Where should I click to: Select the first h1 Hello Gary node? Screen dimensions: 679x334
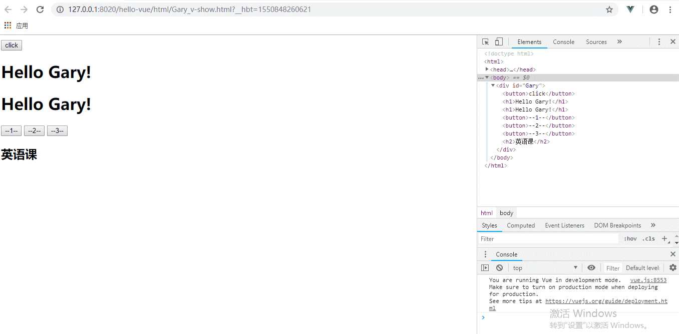pyautogui.click(x=535, y=101)
